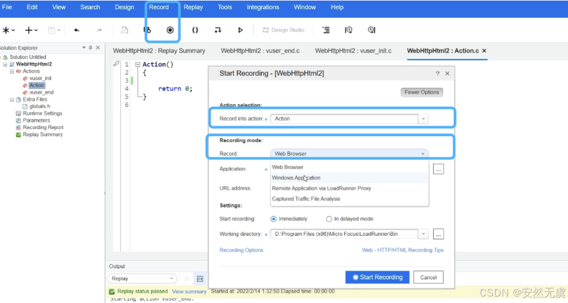
Task: Select vuser_init in Solution Explorer
Action: click(x=40, y=78)
